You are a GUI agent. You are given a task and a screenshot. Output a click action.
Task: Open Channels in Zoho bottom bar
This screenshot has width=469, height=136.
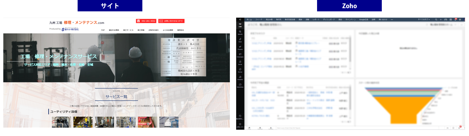coord(260,128)
